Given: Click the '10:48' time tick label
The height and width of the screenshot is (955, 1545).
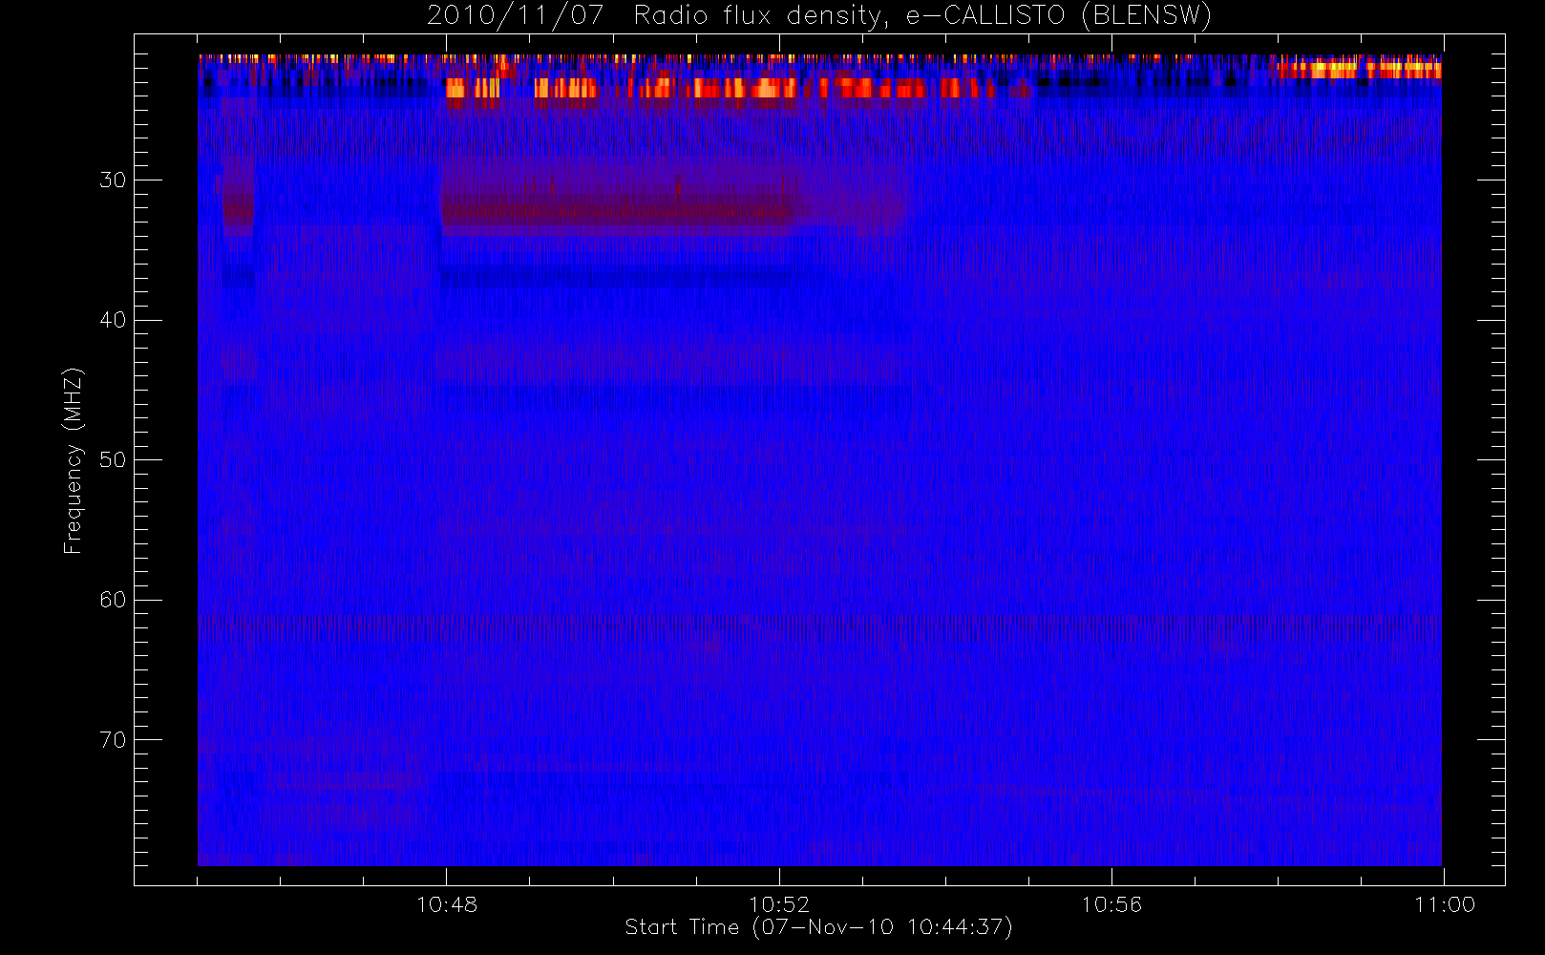Looking at the screenshot, I should click(447, 904).
